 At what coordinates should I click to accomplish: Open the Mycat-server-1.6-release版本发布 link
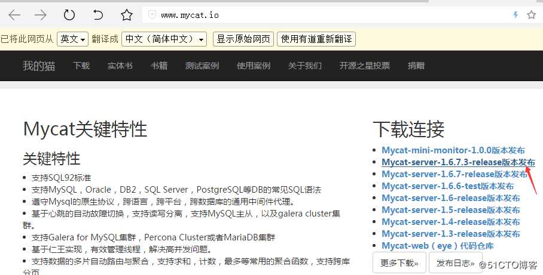pos(450,198)
